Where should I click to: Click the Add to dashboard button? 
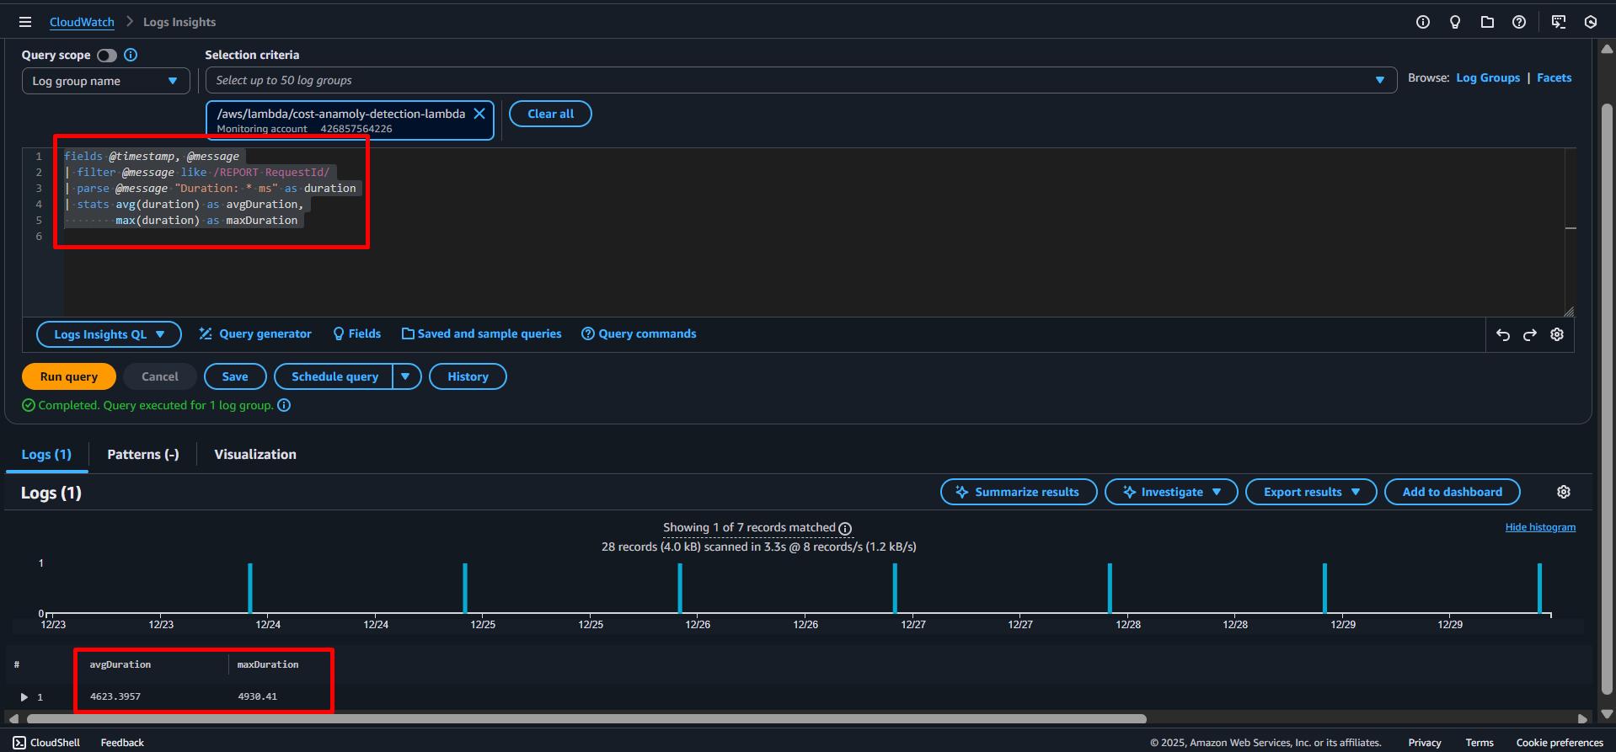(x=1452, y=492)
